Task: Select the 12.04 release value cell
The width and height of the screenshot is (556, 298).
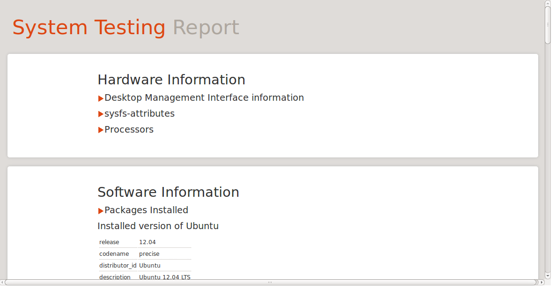Action: click(x=147, y=242)
